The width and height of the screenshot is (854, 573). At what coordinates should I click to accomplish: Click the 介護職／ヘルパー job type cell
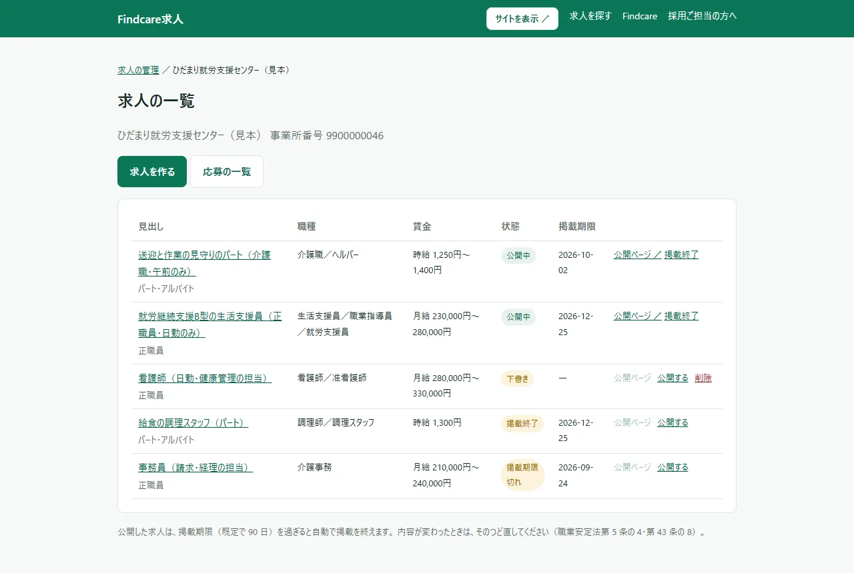tap(328, 255)
